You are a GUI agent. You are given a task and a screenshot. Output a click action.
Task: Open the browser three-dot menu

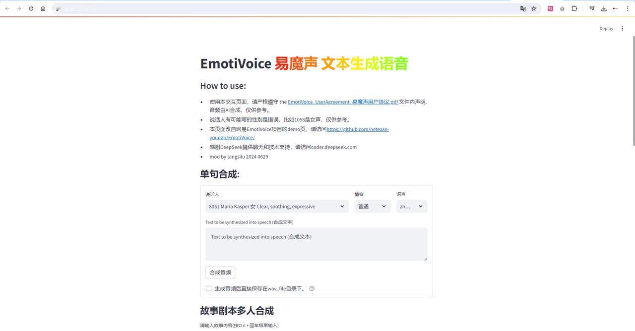point(628,8)
